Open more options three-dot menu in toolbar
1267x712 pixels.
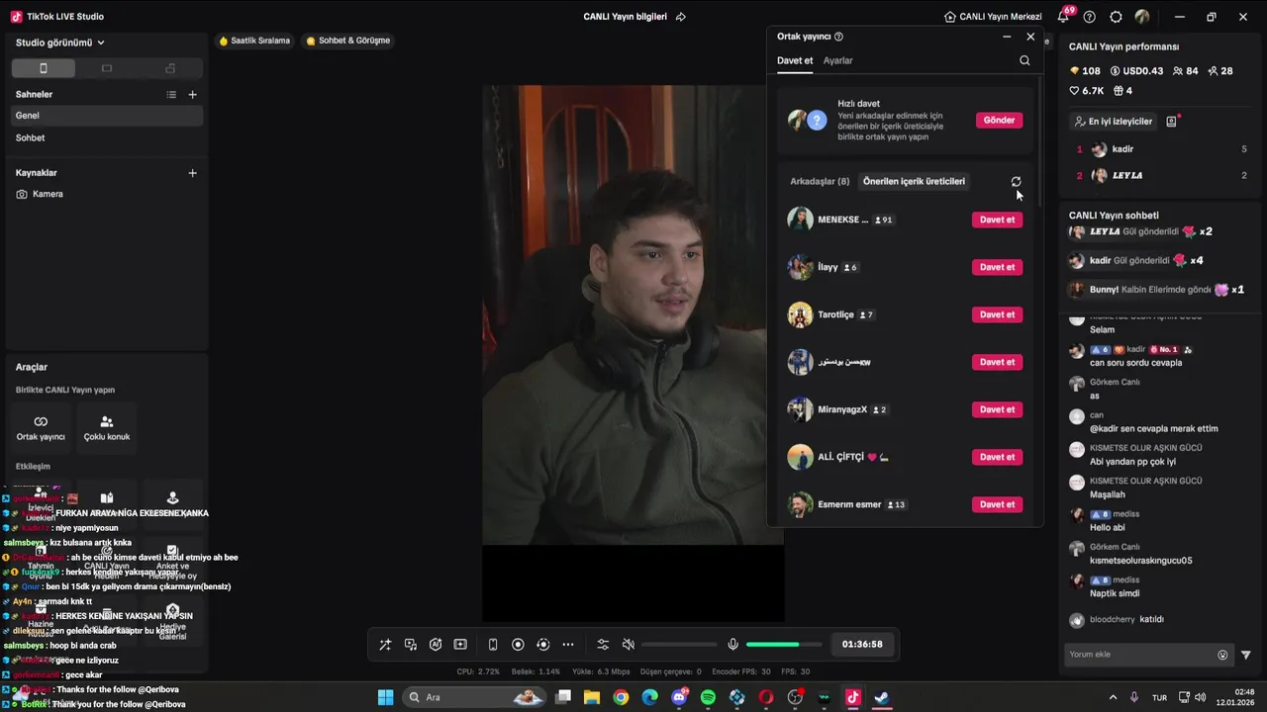coord(568,645)
